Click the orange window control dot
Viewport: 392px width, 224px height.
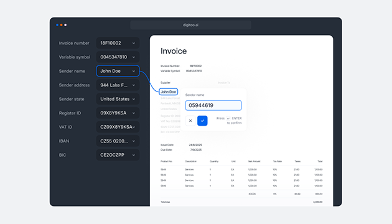tap(61, 25)
